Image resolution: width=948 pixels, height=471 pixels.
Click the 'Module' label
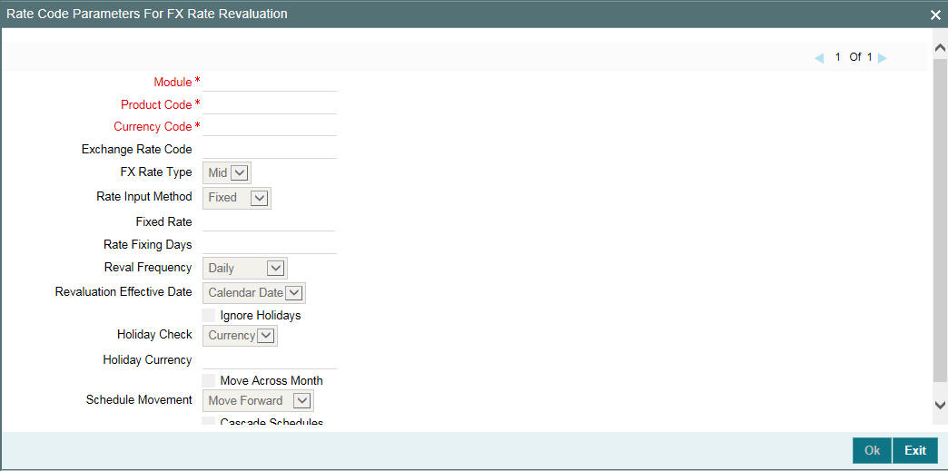pyautogui.click(x=173, y=82)
